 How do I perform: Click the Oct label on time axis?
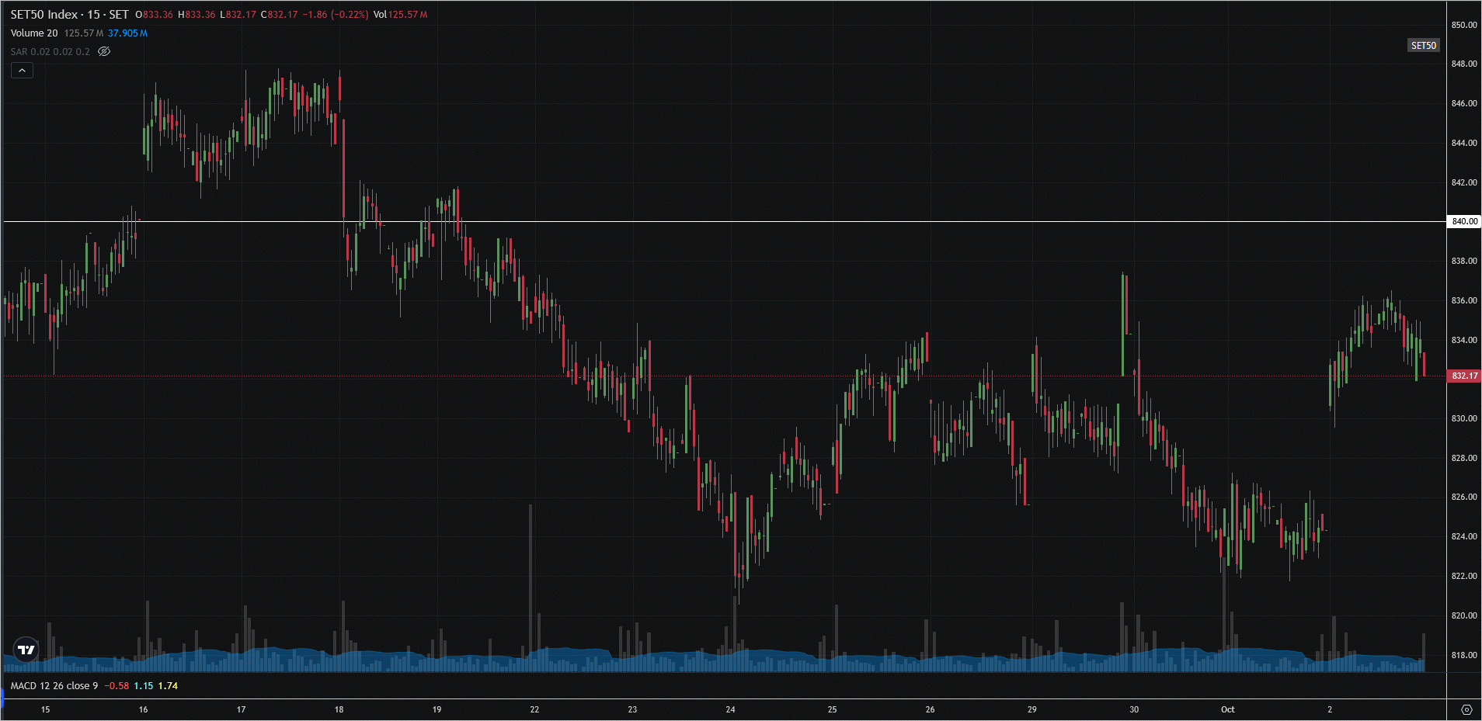pyautogui.click(x=1227, y=709)
